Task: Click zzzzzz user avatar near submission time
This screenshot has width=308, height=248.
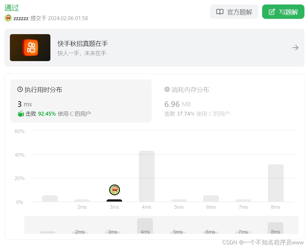Action: [8, 18]
